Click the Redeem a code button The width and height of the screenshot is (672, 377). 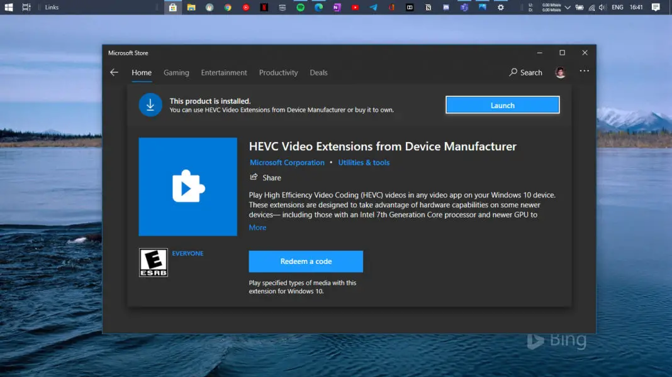[x=306, y=261]
